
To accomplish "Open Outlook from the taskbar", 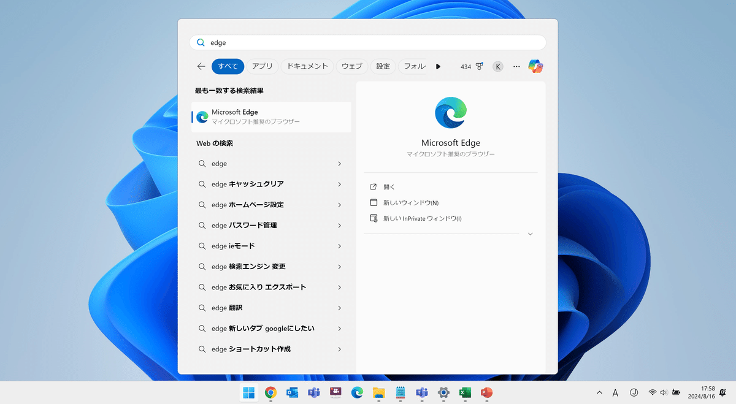I will (x=292, y=392).
